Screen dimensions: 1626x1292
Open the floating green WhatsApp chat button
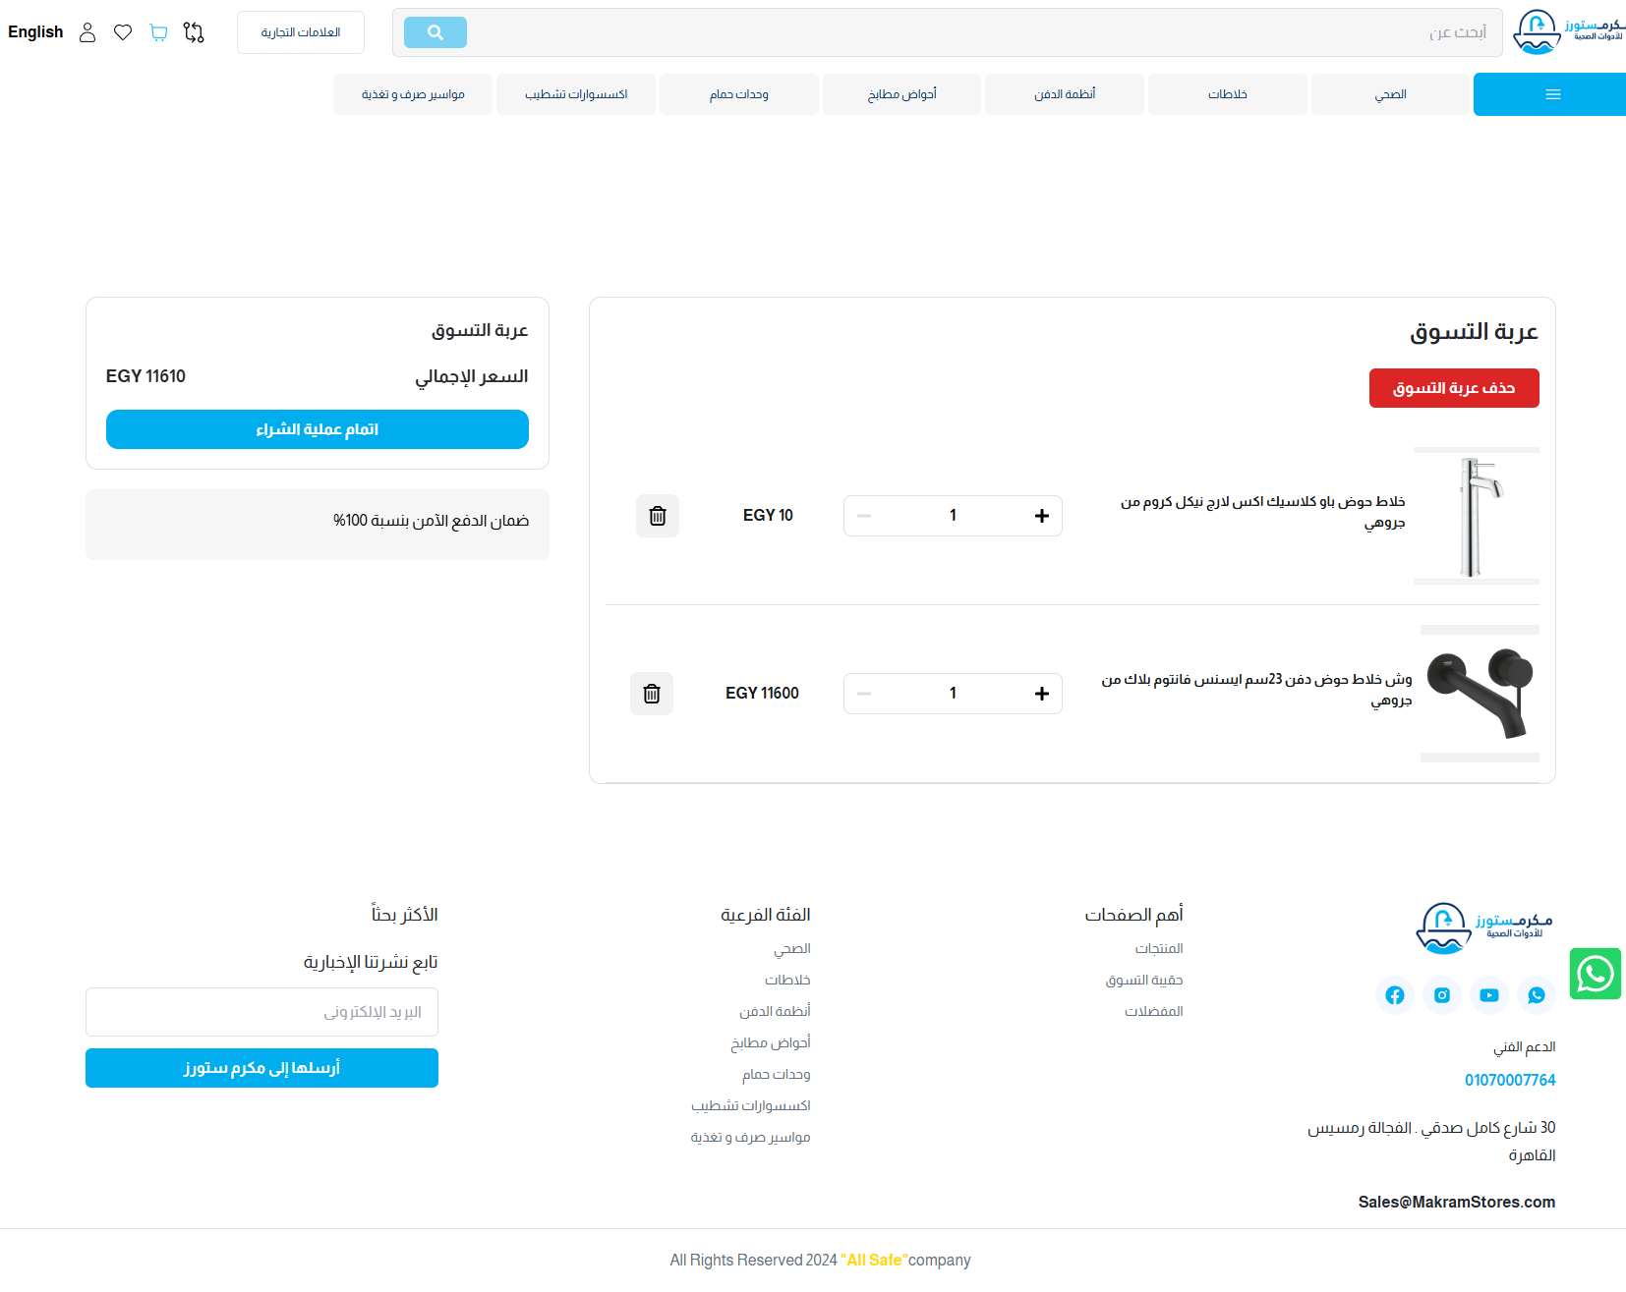point(1595,974)
